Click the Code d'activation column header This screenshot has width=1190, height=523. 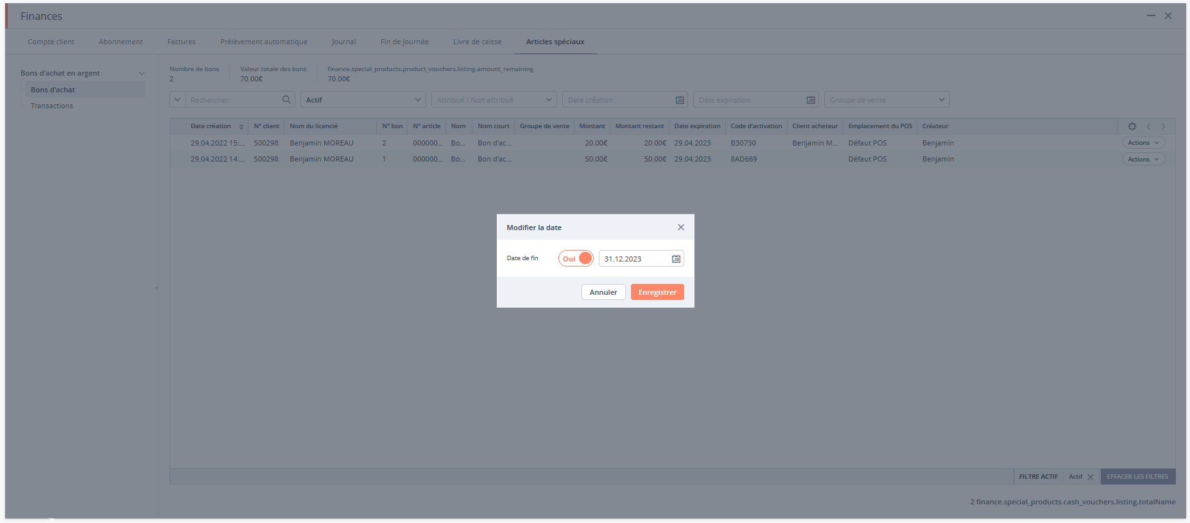pos(756,126)
